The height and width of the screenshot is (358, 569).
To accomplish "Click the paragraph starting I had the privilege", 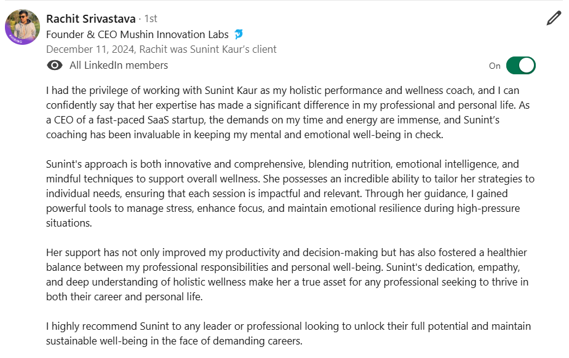I will pyautogui.click(x=288, y=112).
